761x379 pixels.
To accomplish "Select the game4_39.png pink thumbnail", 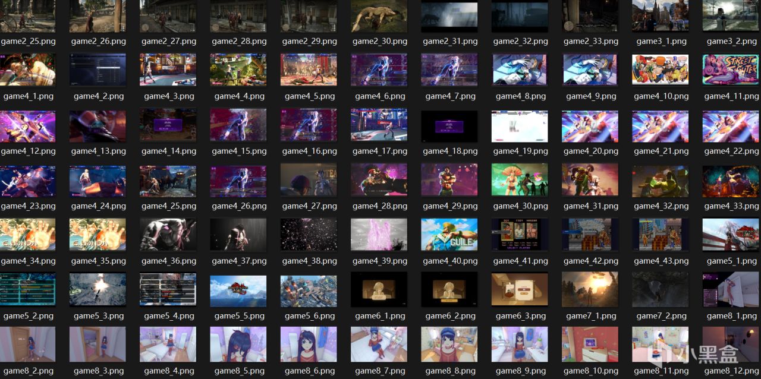I will (379, 234).
